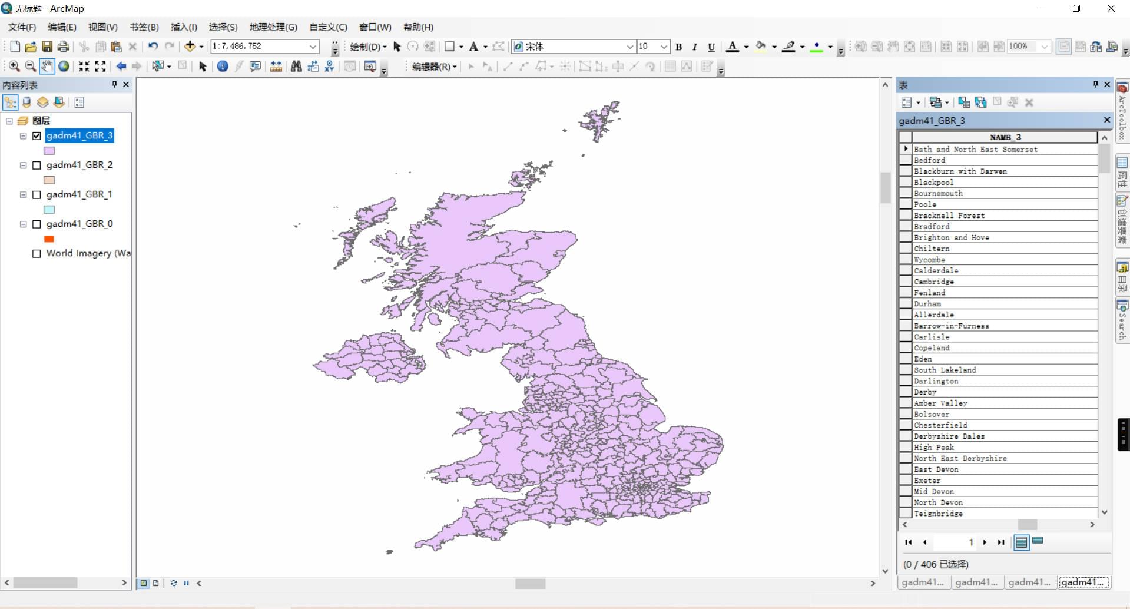
Task: Select the Zoom In magnifier tool
Action: (14, 67)
